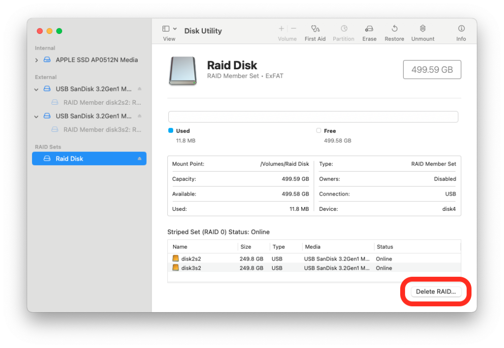The height and width of the screenshot is (348, 504).
Task: Click the storage usage capacity bar
Action: click(x=314, y=116)
